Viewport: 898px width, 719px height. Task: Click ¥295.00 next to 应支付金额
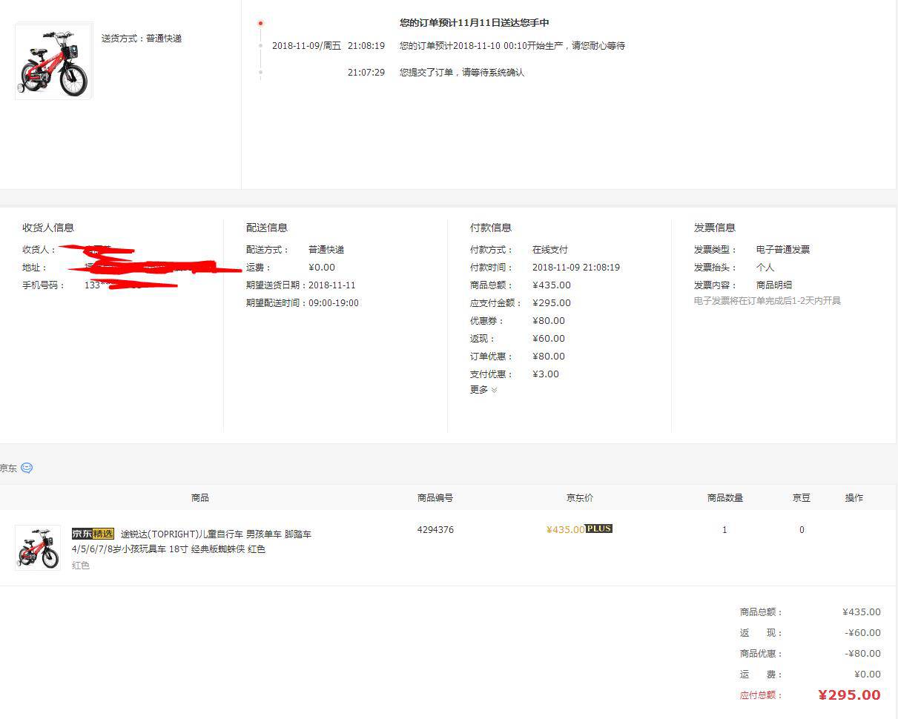[x=552, y=303]
